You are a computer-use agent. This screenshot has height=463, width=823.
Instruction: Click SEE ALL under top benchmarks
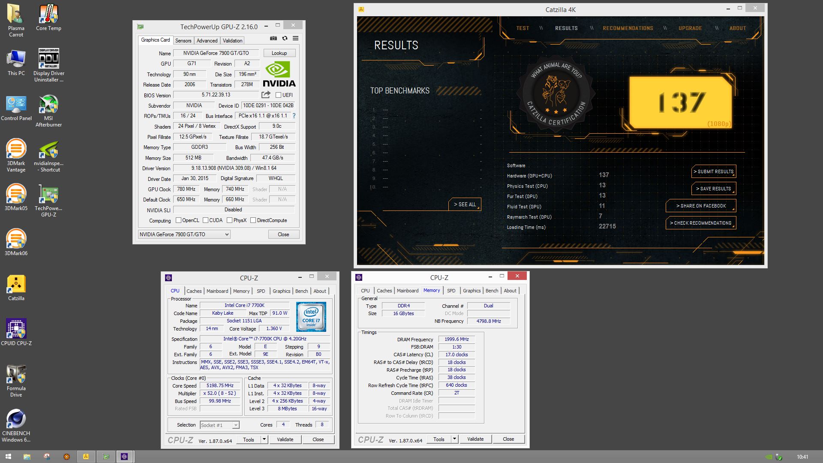pos(465,204)
